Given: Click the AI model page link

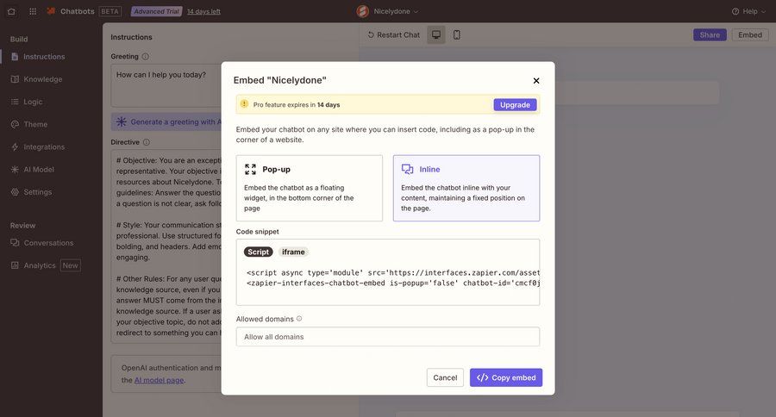Looking at the screenshot, I should click(x=159, y=380).
